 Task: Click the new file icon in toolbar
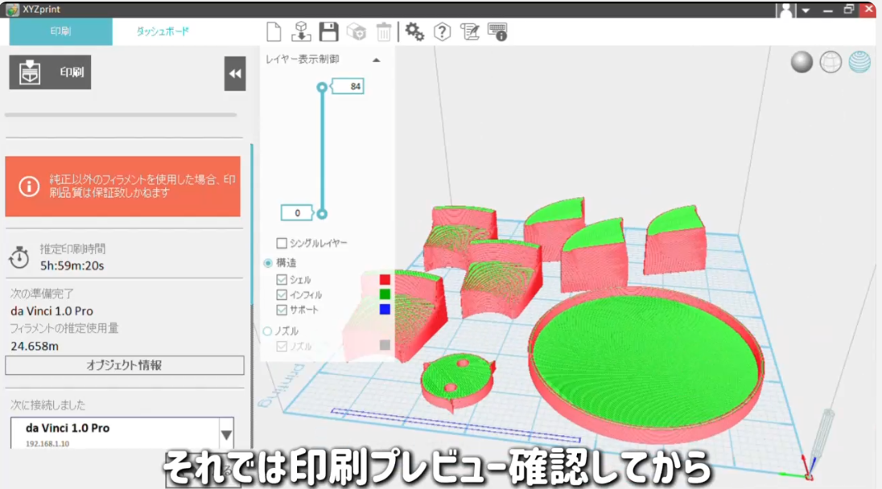274,32
